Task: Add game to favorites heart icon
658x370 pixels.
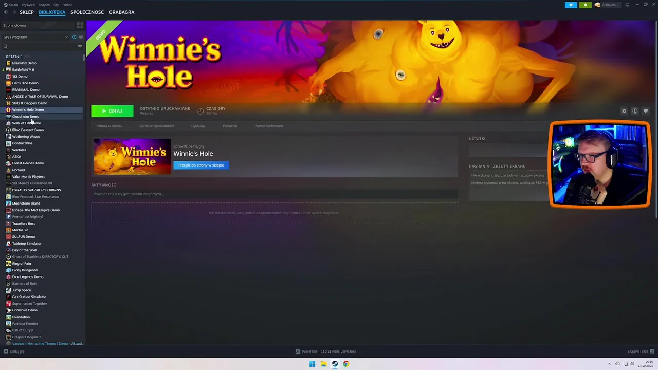Action: pyautogui.click(x=646, y=111)
